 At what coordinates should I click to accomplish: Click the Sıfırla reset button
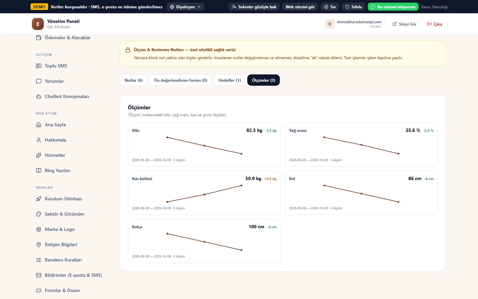[x=354, y=7]
